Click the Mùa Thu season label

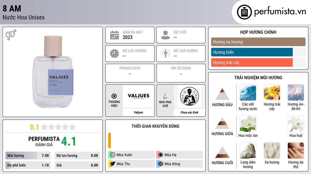(123, 164)
